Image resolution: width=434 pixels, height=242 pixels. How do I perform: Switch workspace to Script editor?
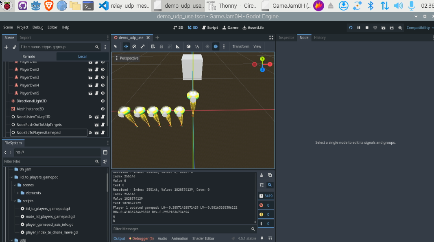click(x=210, y=28)
